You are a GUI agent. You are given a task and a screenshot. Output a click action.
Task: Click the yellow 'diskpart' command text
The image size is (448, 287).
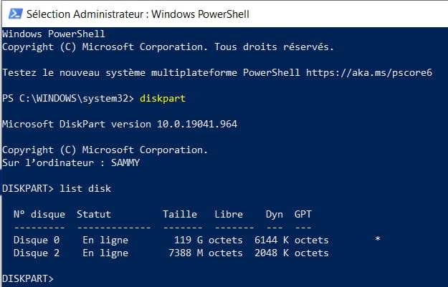(163, 99)
